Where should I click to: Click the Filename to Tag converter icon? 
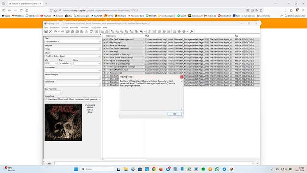coord(117,31)
